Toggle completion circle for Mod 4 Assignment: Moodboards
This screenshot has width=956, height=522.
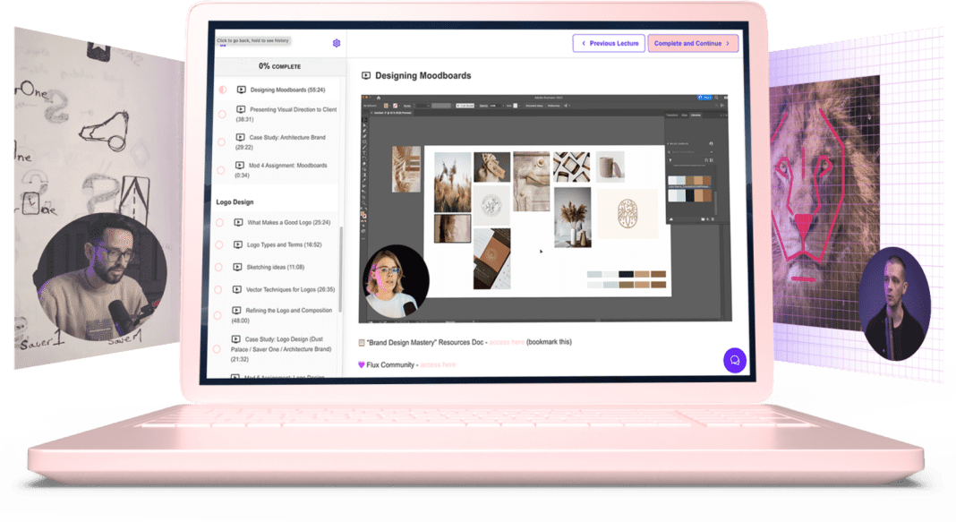(x=221, y=170)
